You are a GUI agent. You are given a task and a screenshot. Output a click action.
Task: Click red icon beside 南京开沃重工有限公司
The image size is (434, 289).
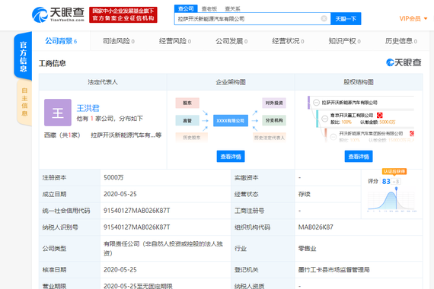point(380,116)
